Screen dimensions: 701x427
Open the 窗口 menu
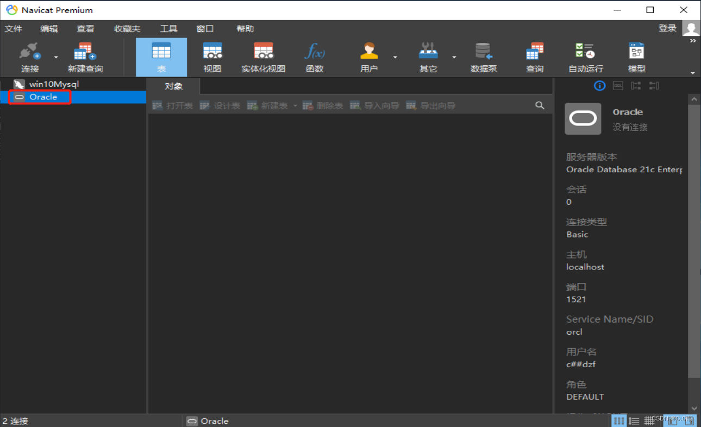[x=205, y=29]
